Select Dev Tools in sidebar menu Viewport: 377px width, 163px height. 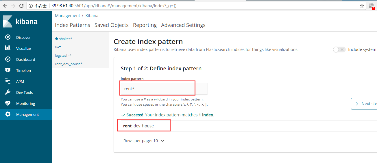(x=25, y=92)
